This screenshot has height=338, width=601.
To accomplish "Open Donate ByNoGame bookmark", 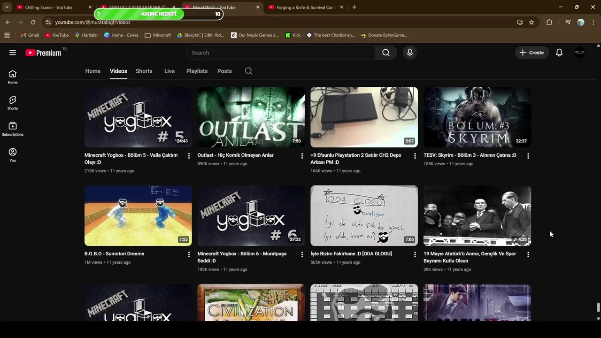I will click(x=384, y=35).
